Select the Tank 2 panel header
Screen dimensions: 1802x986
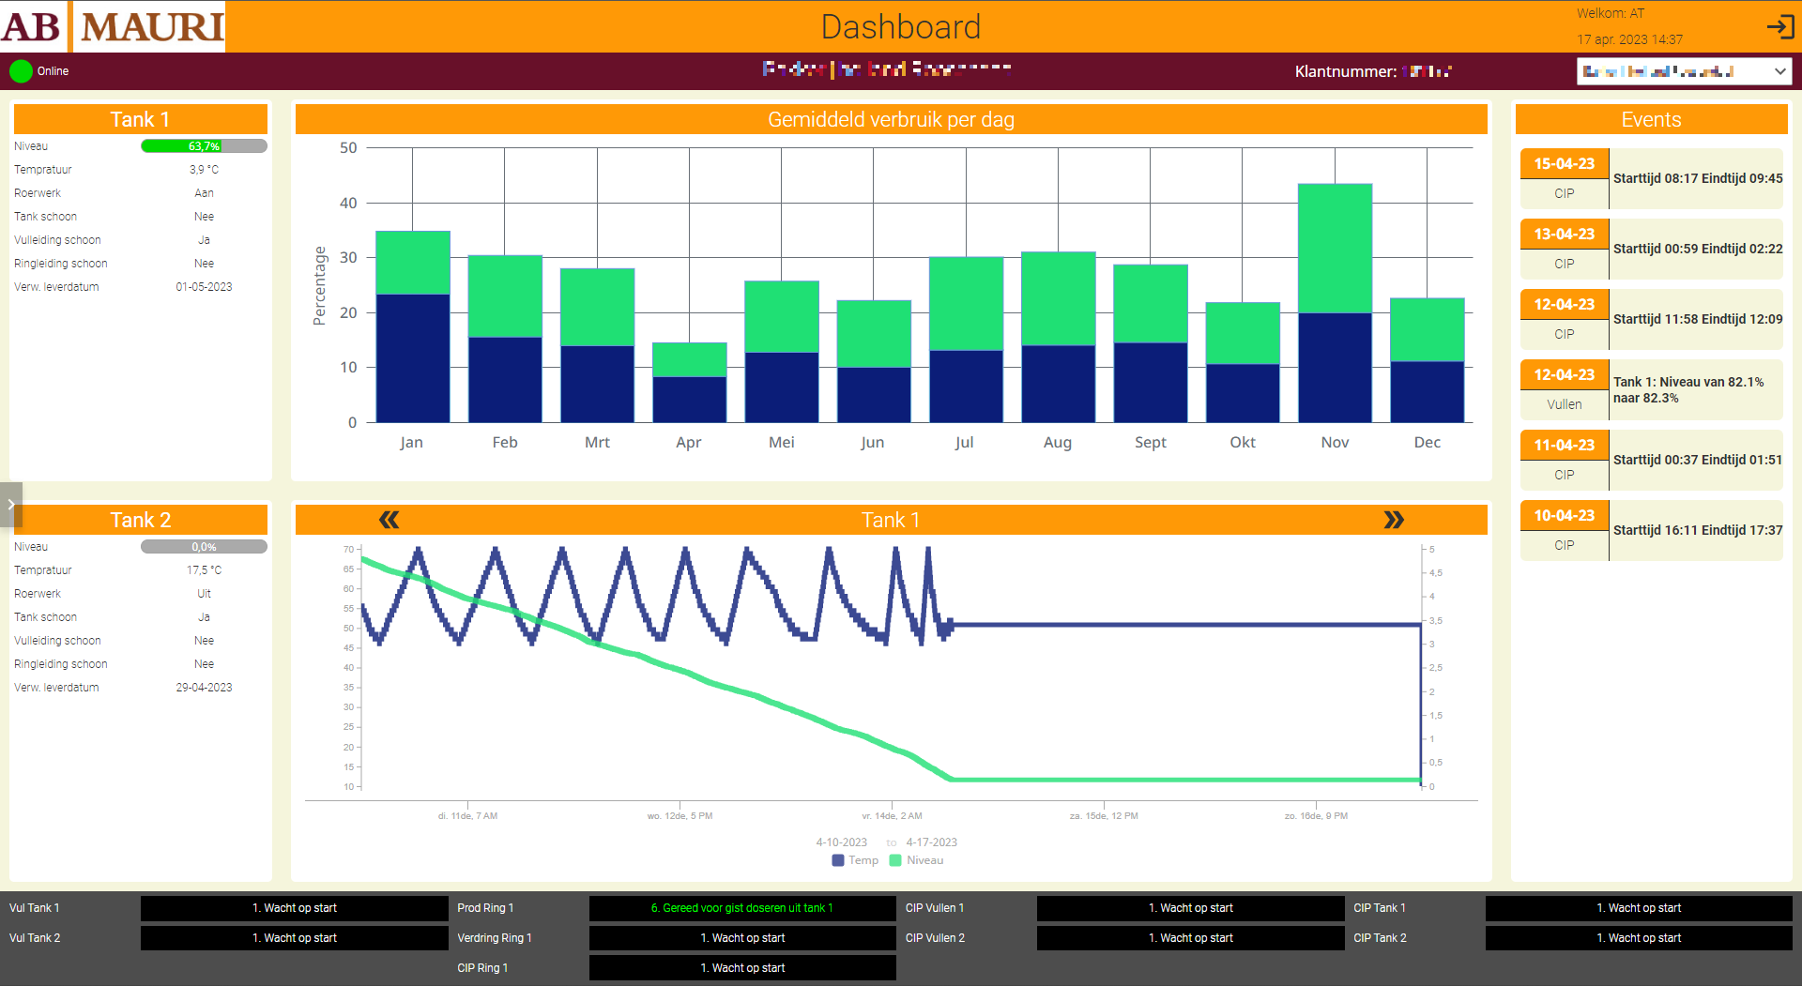point(141,520)
